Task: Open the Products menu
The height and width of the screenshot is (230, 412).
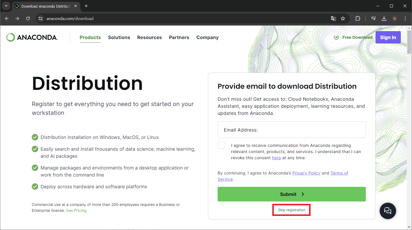Action: (x=90, y=37)
